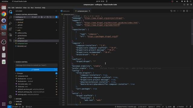The height and width of the screenshot is (108, 193).
Task: Click the commit checkmark icon in codingcuy repository row
Action: pyautogui.click(x=45, y=17)
